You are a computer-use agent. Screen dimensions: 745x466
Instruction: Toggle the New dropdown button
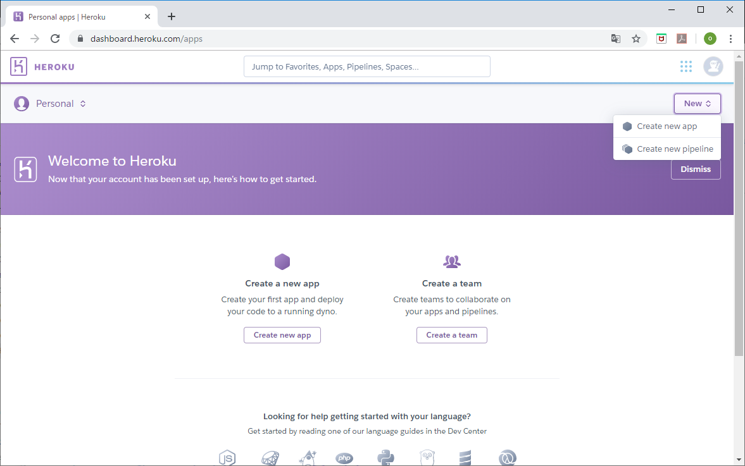[697, 104]
